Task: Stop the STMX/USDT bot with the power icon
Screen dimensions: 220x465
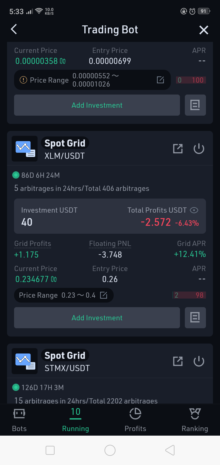Action: [x=199, y=361]
